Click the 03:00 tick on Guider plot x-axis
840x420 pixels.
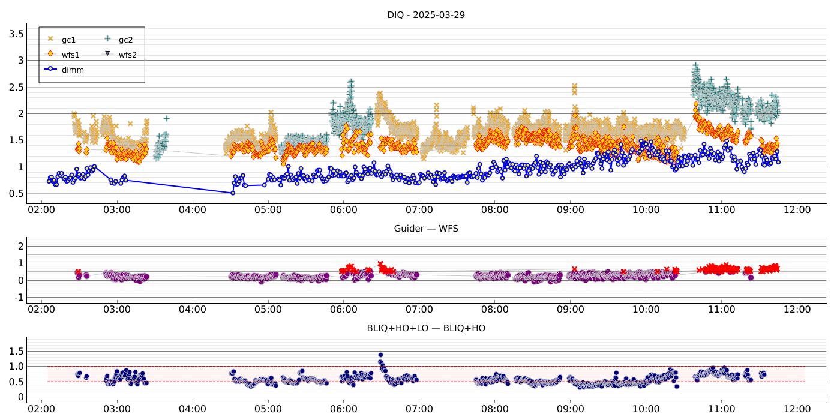point(117,310)
